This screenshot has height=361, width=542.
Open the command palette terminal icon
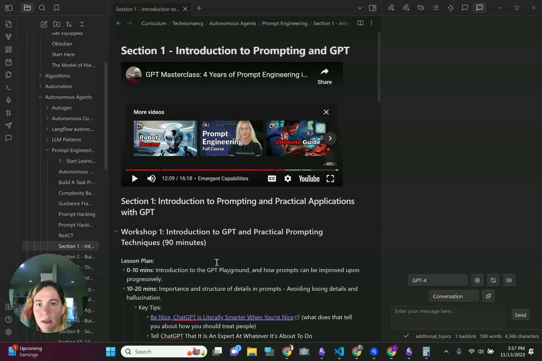(x=8, y=88)
